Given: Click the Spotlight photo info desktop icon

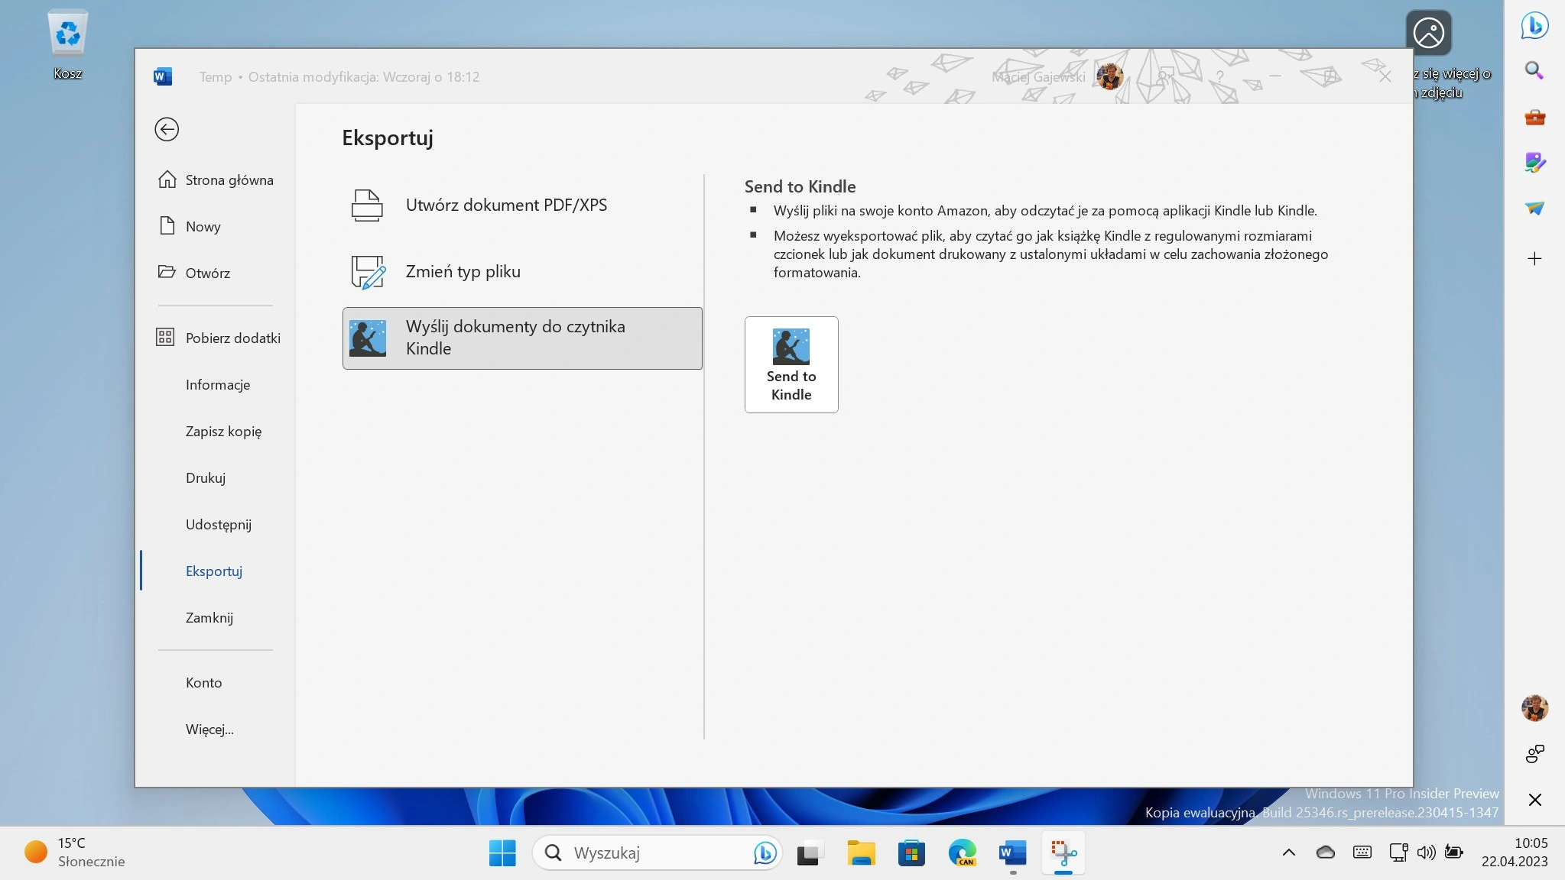Looking at the screenshot, I should tap(1428, 33).
